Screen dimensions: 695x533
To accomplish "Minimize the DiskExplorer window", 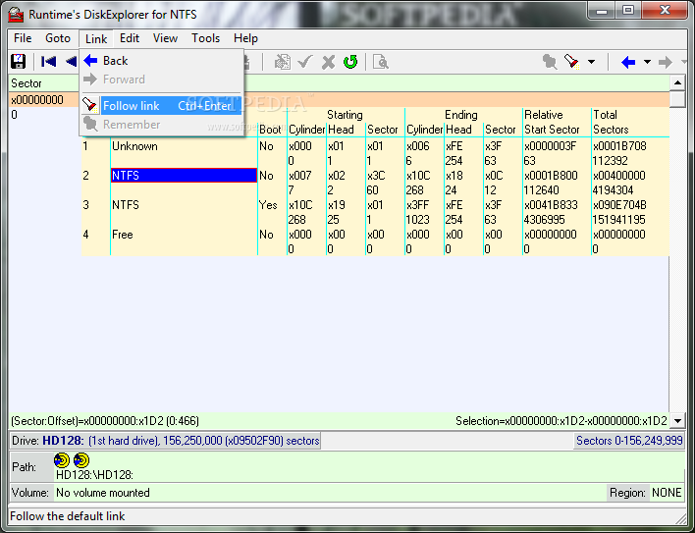I will 602,11.
